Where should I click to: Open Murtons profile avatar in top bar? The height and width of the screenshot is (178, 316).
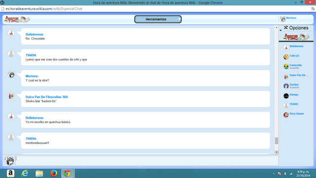pyautogui.click(x=283, y=19)
